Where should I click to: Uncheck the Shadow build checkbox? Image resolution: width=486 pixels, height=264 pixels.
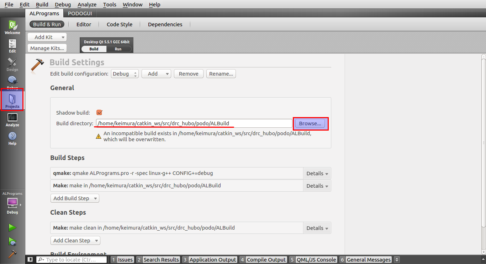pos(99,112)
